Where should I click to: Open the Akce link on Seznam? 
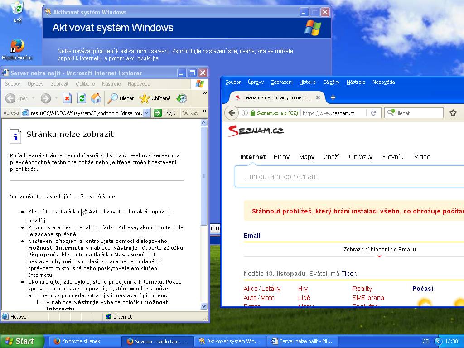pyautogui.click(x=251, y=289)
